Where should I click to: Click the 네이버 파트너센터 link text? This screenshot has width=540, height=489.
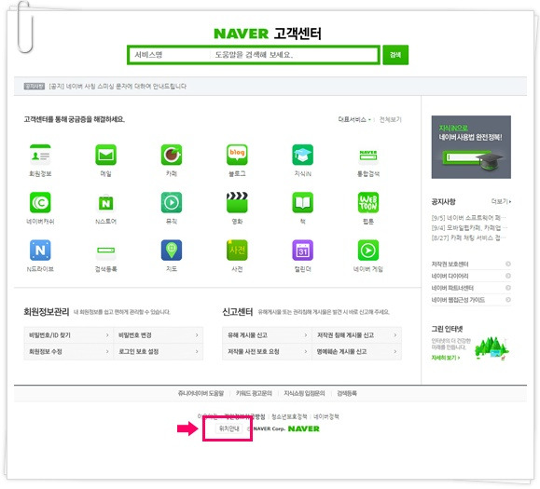(x=452, y=288)
